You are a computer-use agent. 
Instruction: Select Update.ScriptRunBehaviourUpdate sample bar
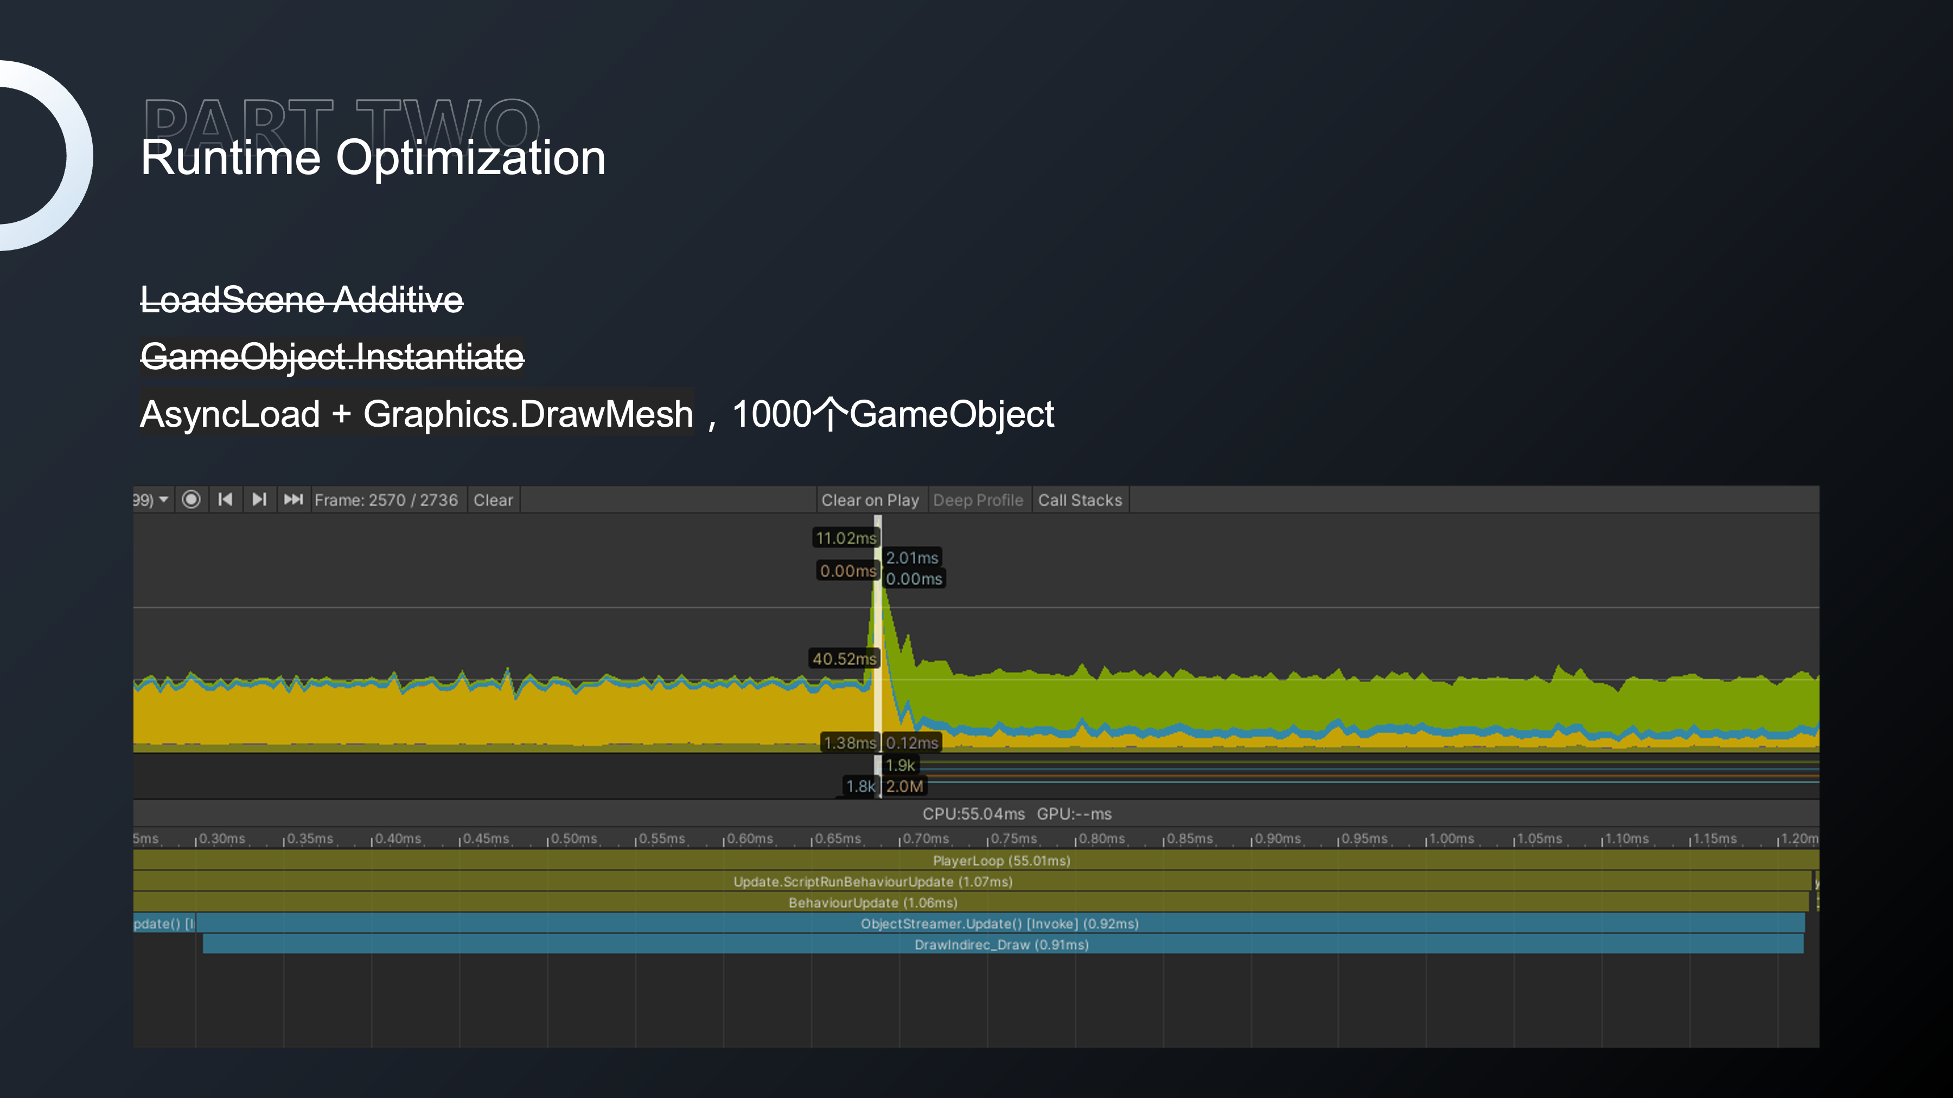[872, 881]
